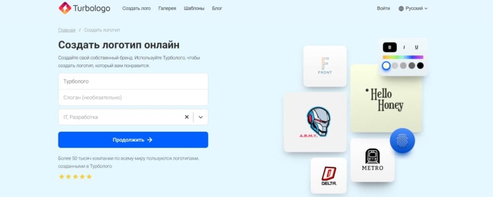
Task: Click the Продолжить button
Action: point(133,140)
